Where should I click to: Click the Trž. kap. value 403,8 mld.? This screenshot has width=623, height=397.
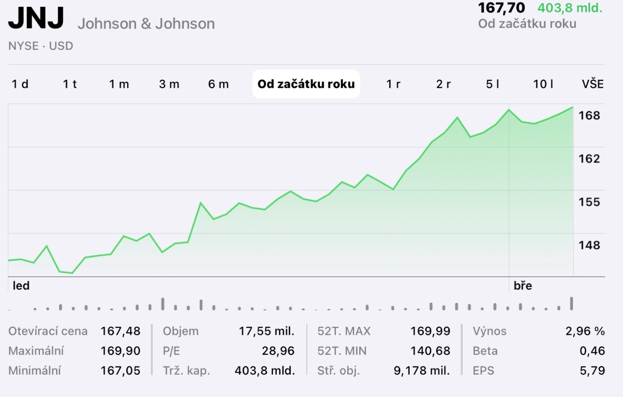tap(265, 371)
